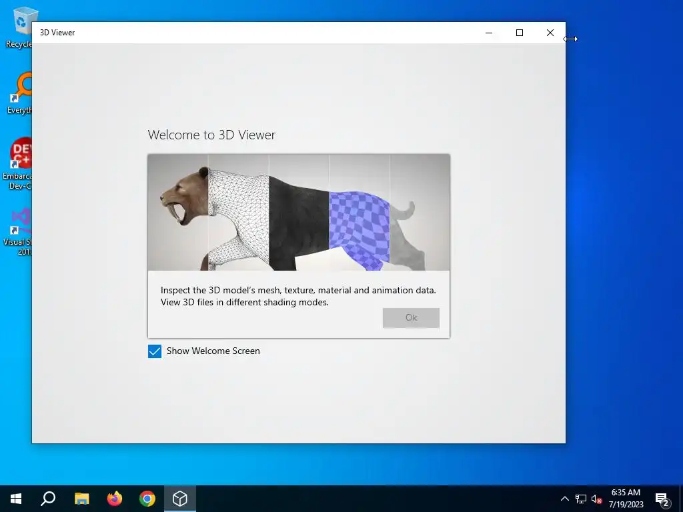Image resolution: width=683 pixels, height=512 pixels.
Task: Click the sabertooth model preview image
Action: (299, 213)
